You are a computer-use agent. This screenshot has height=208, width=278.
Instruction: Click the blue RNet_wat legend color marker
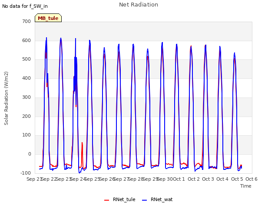(x=145, y=200)
